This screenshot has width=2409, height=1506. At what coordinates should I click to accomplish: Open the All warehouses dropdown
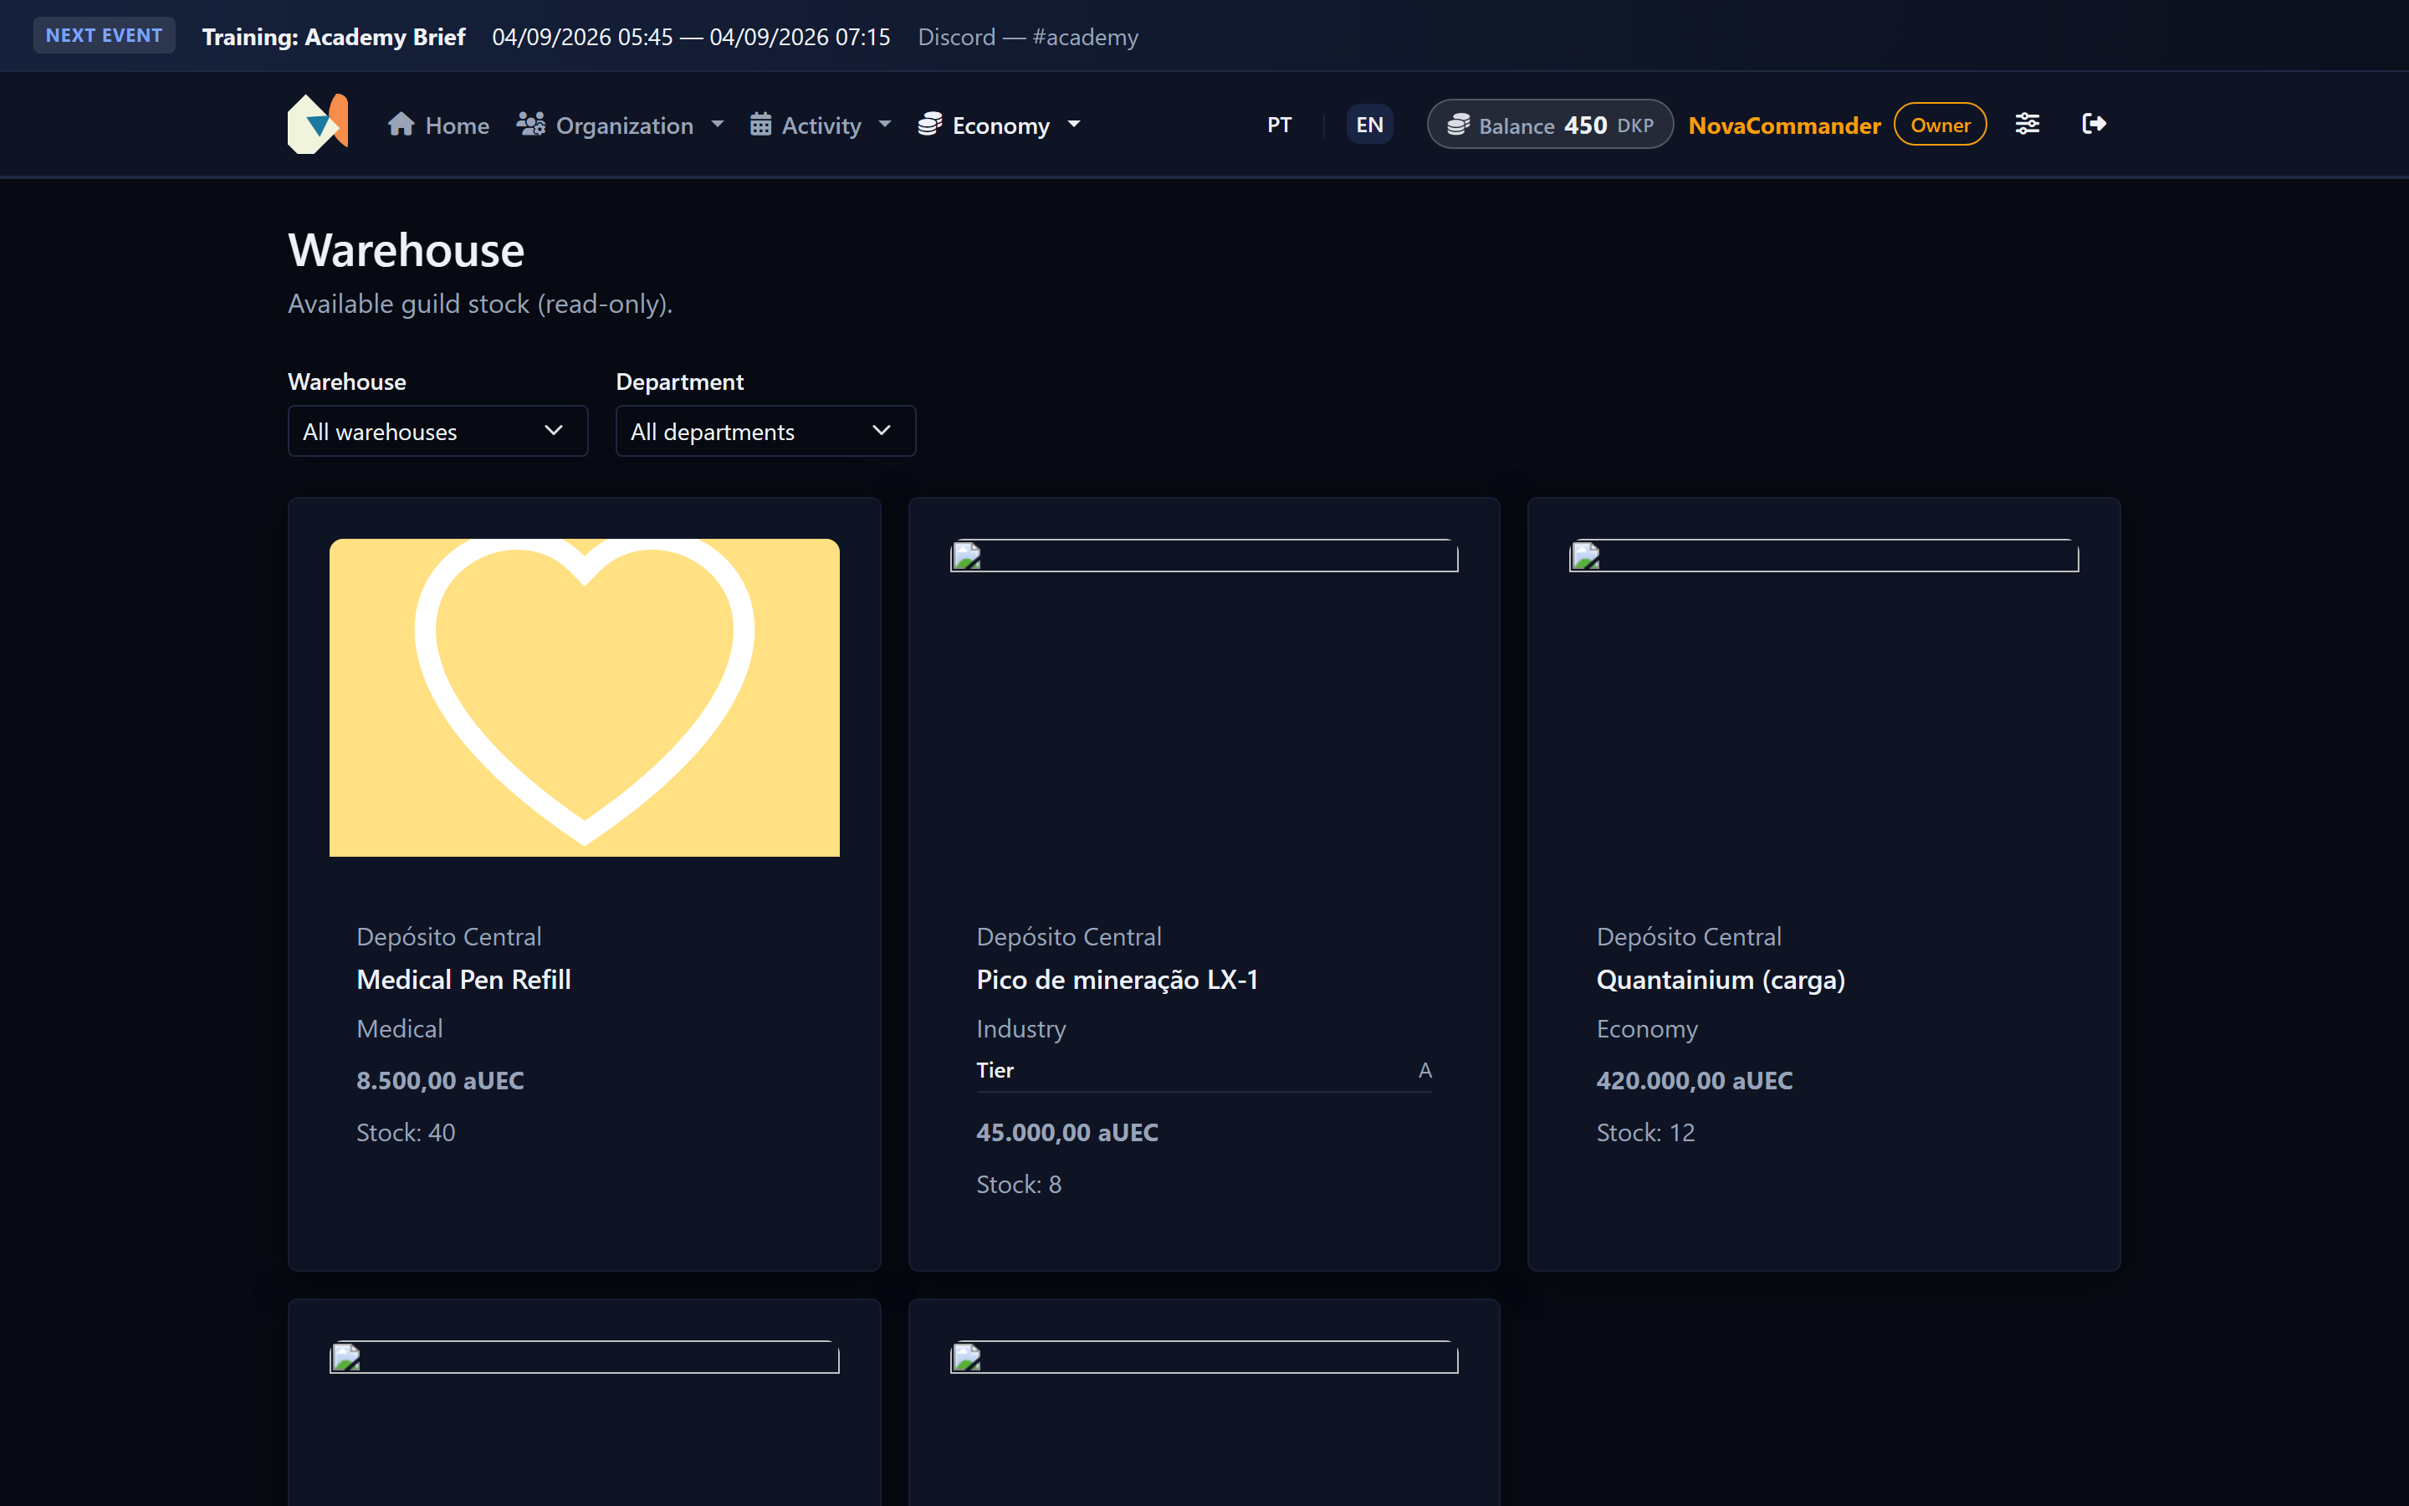click(x=438, y=431)
